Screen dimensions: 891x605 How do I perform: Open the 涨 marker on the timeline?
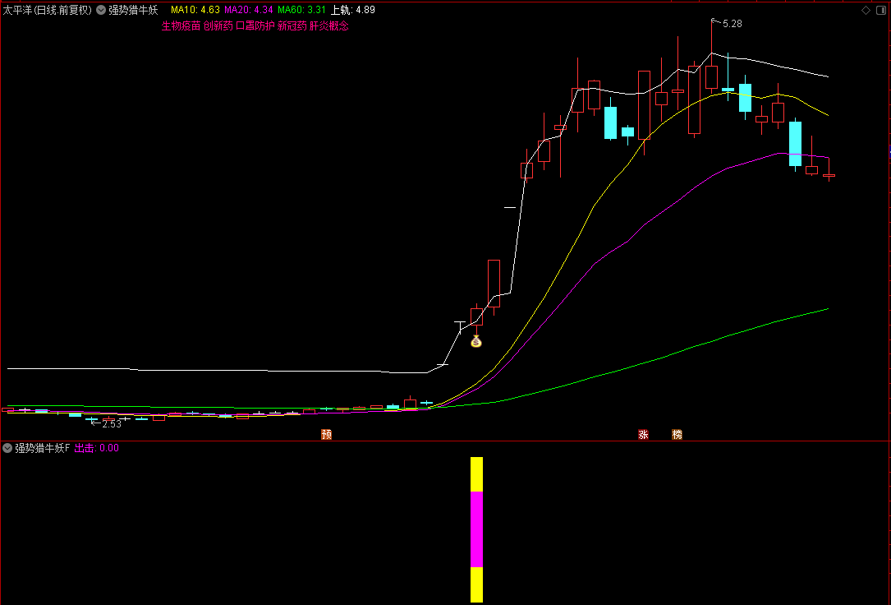[x=643, y=434]
